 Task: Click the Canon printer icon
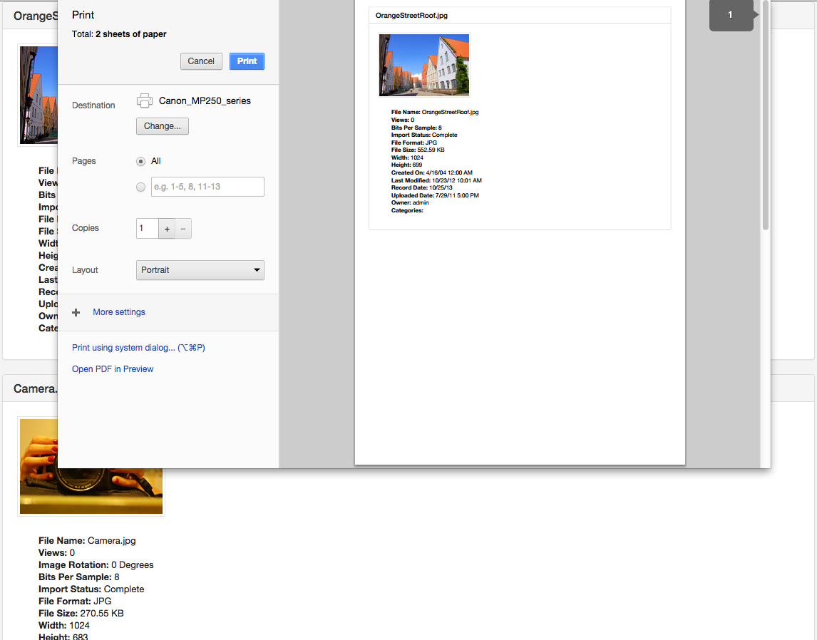point(144,100)
